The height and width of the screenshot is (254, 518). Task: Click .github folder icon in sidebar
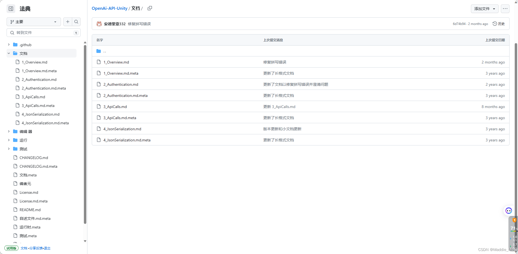click(x=15, y=45)
